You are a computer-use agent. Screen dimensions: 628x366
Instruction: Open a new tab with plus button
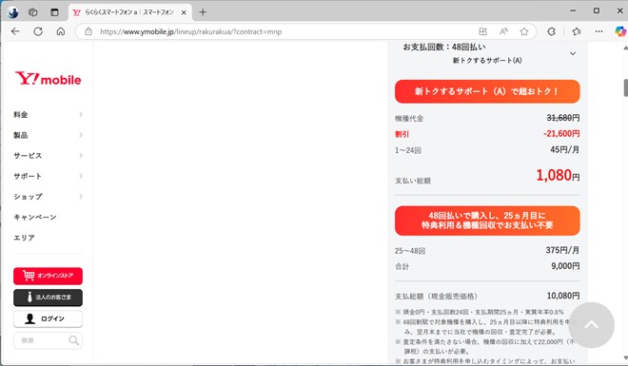(x=203, y=12)
